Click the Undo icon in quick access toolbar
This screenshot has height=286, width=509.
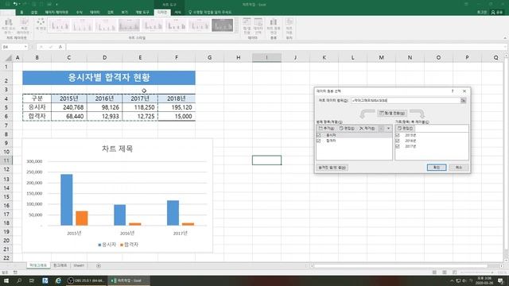coord(15,4)
